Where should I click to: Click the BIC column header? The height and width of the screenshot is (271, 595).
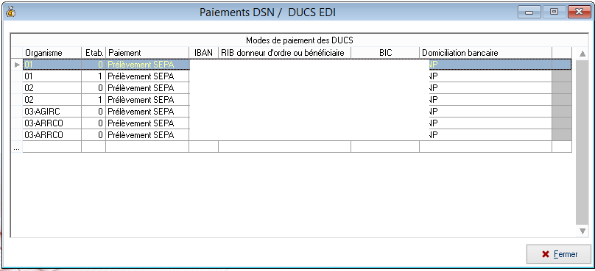click(x=385, y=53)
